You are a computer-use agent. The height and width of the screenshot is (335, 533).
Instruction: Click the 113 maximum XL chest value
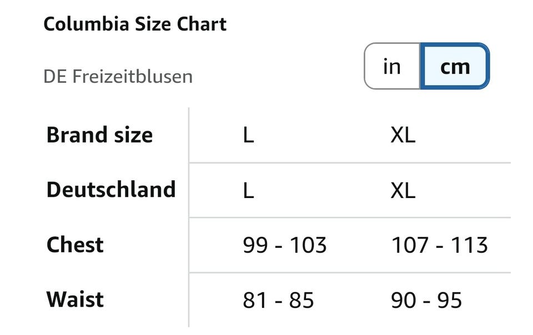pyautogui.click(x=471, y=245)
